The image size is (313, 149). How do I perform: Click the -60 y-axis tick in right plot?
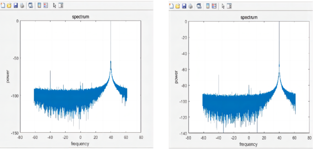[x=184, y=70]
